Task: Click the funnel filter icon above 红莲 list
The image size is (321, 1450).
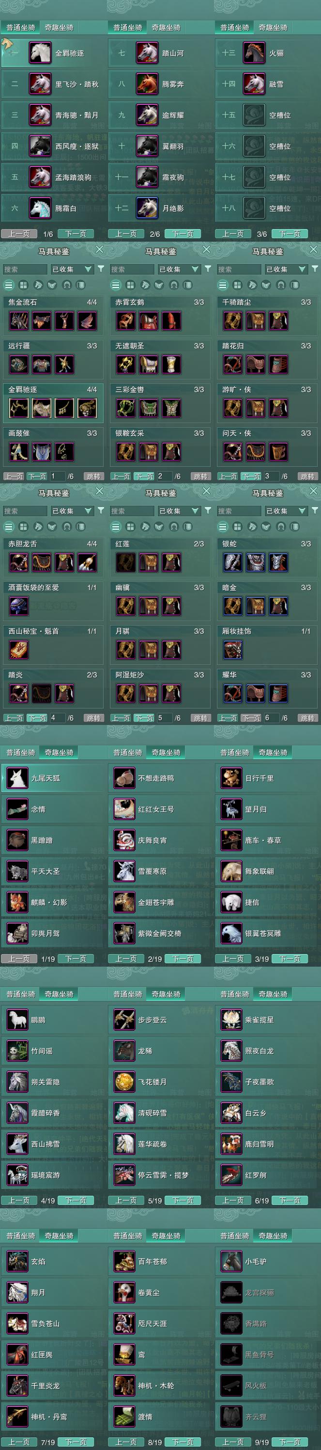Action: 208,510
